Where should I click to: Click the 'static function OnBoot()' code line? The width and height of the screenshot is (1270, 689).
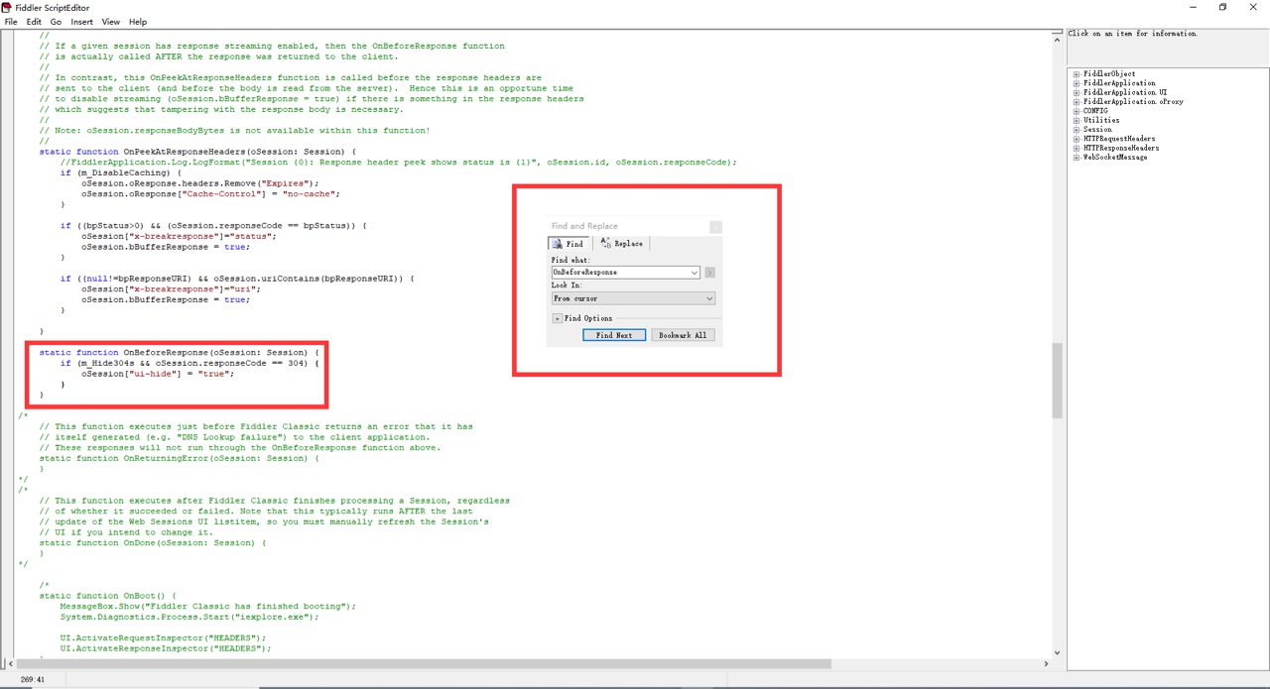(108, 596)
